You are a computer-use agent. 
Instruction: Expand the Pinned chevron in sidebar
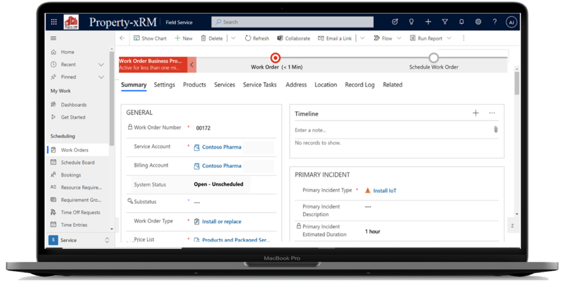(x=102, y=77)
